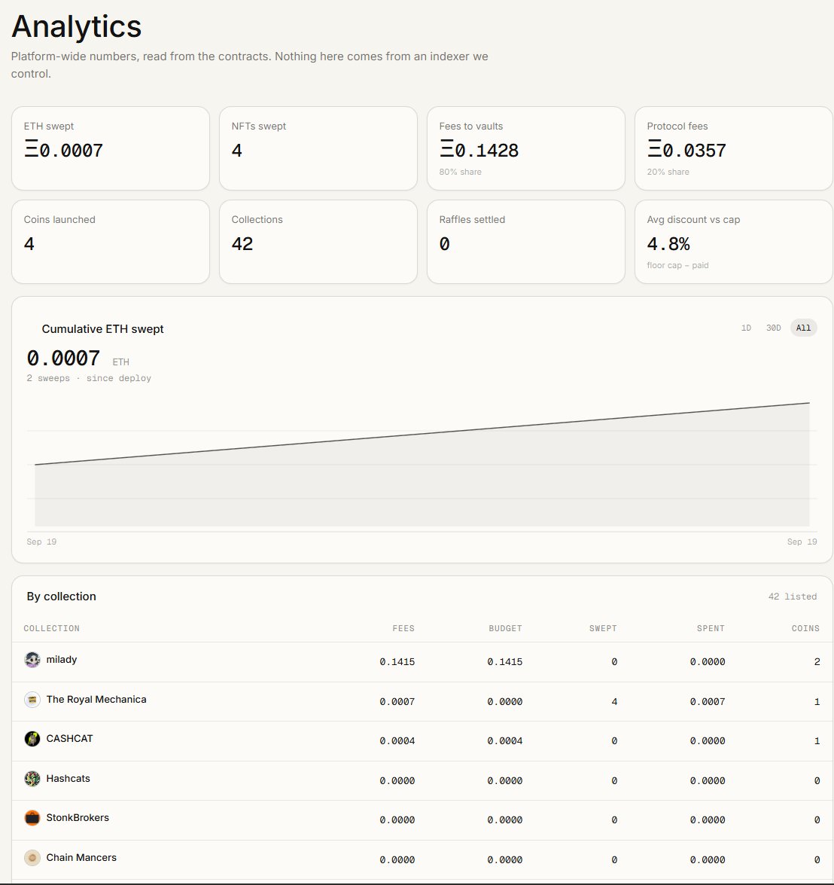The width and height of the screenshot is (834, 885).
Task: Click the '20% share' caption
Action: click(x=668, y=172)
